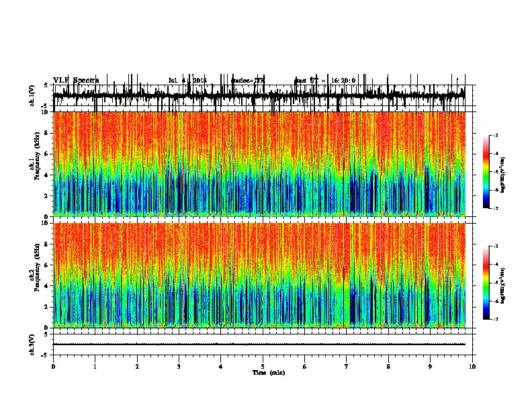Select the ch.2 Frequency (kHz) axis label
The image size is (532, 411).
[35, 267]
